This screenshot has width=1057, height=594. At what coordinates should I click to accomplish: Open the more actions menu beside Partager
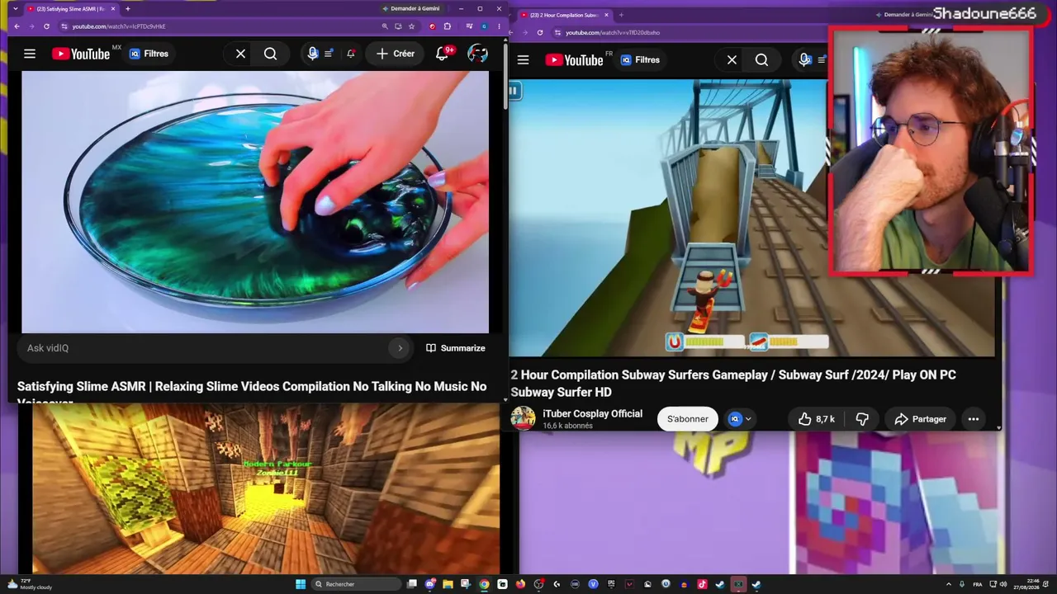[974, 419]
